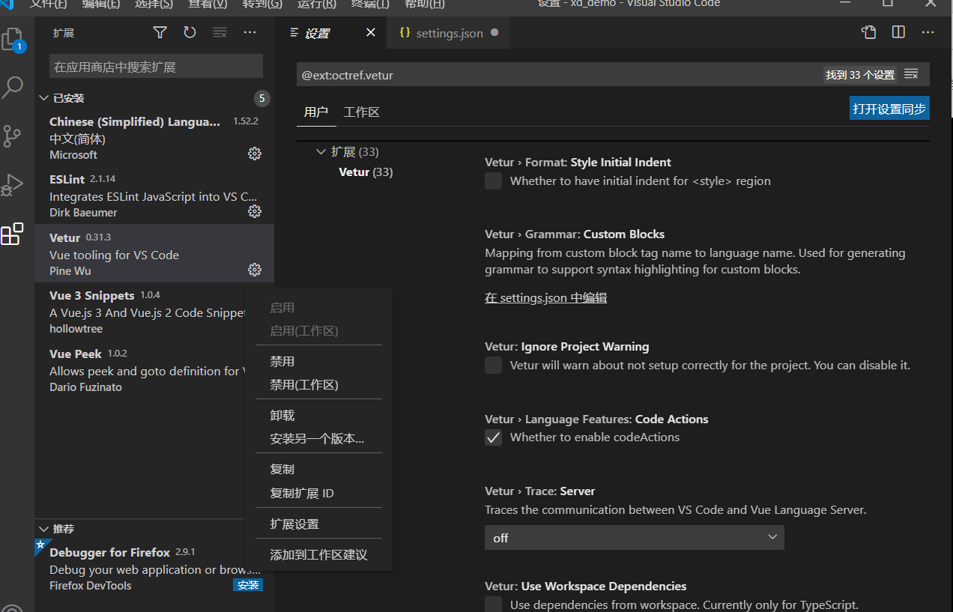953x612 pixels.
Task: Focus the extension marketplace search box
Action: click(x=156, y=67)
